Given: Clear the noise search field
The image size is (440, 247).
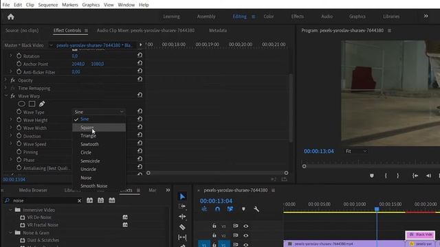Looking at the screenshot, I should click(79, 201).
